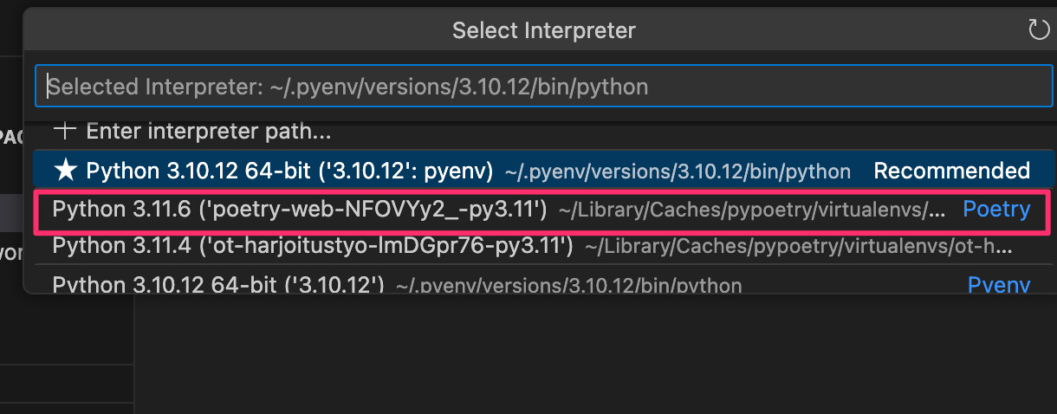Click the star icon on the recommended interpreter
The height and width of the screenshot is (414, 1057).
pyautogui.click(x=66, y=171)
